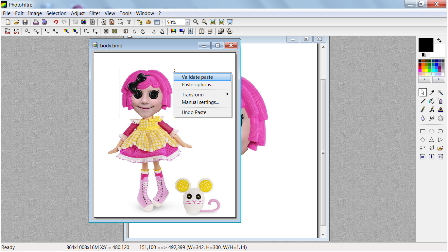
Task: Select the Clone stamp tool
Action: point(440,109)
